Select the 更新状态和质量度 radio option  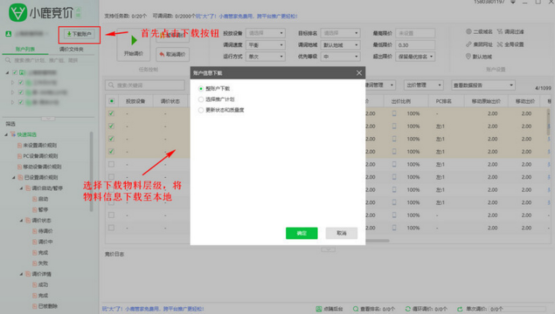201,110
